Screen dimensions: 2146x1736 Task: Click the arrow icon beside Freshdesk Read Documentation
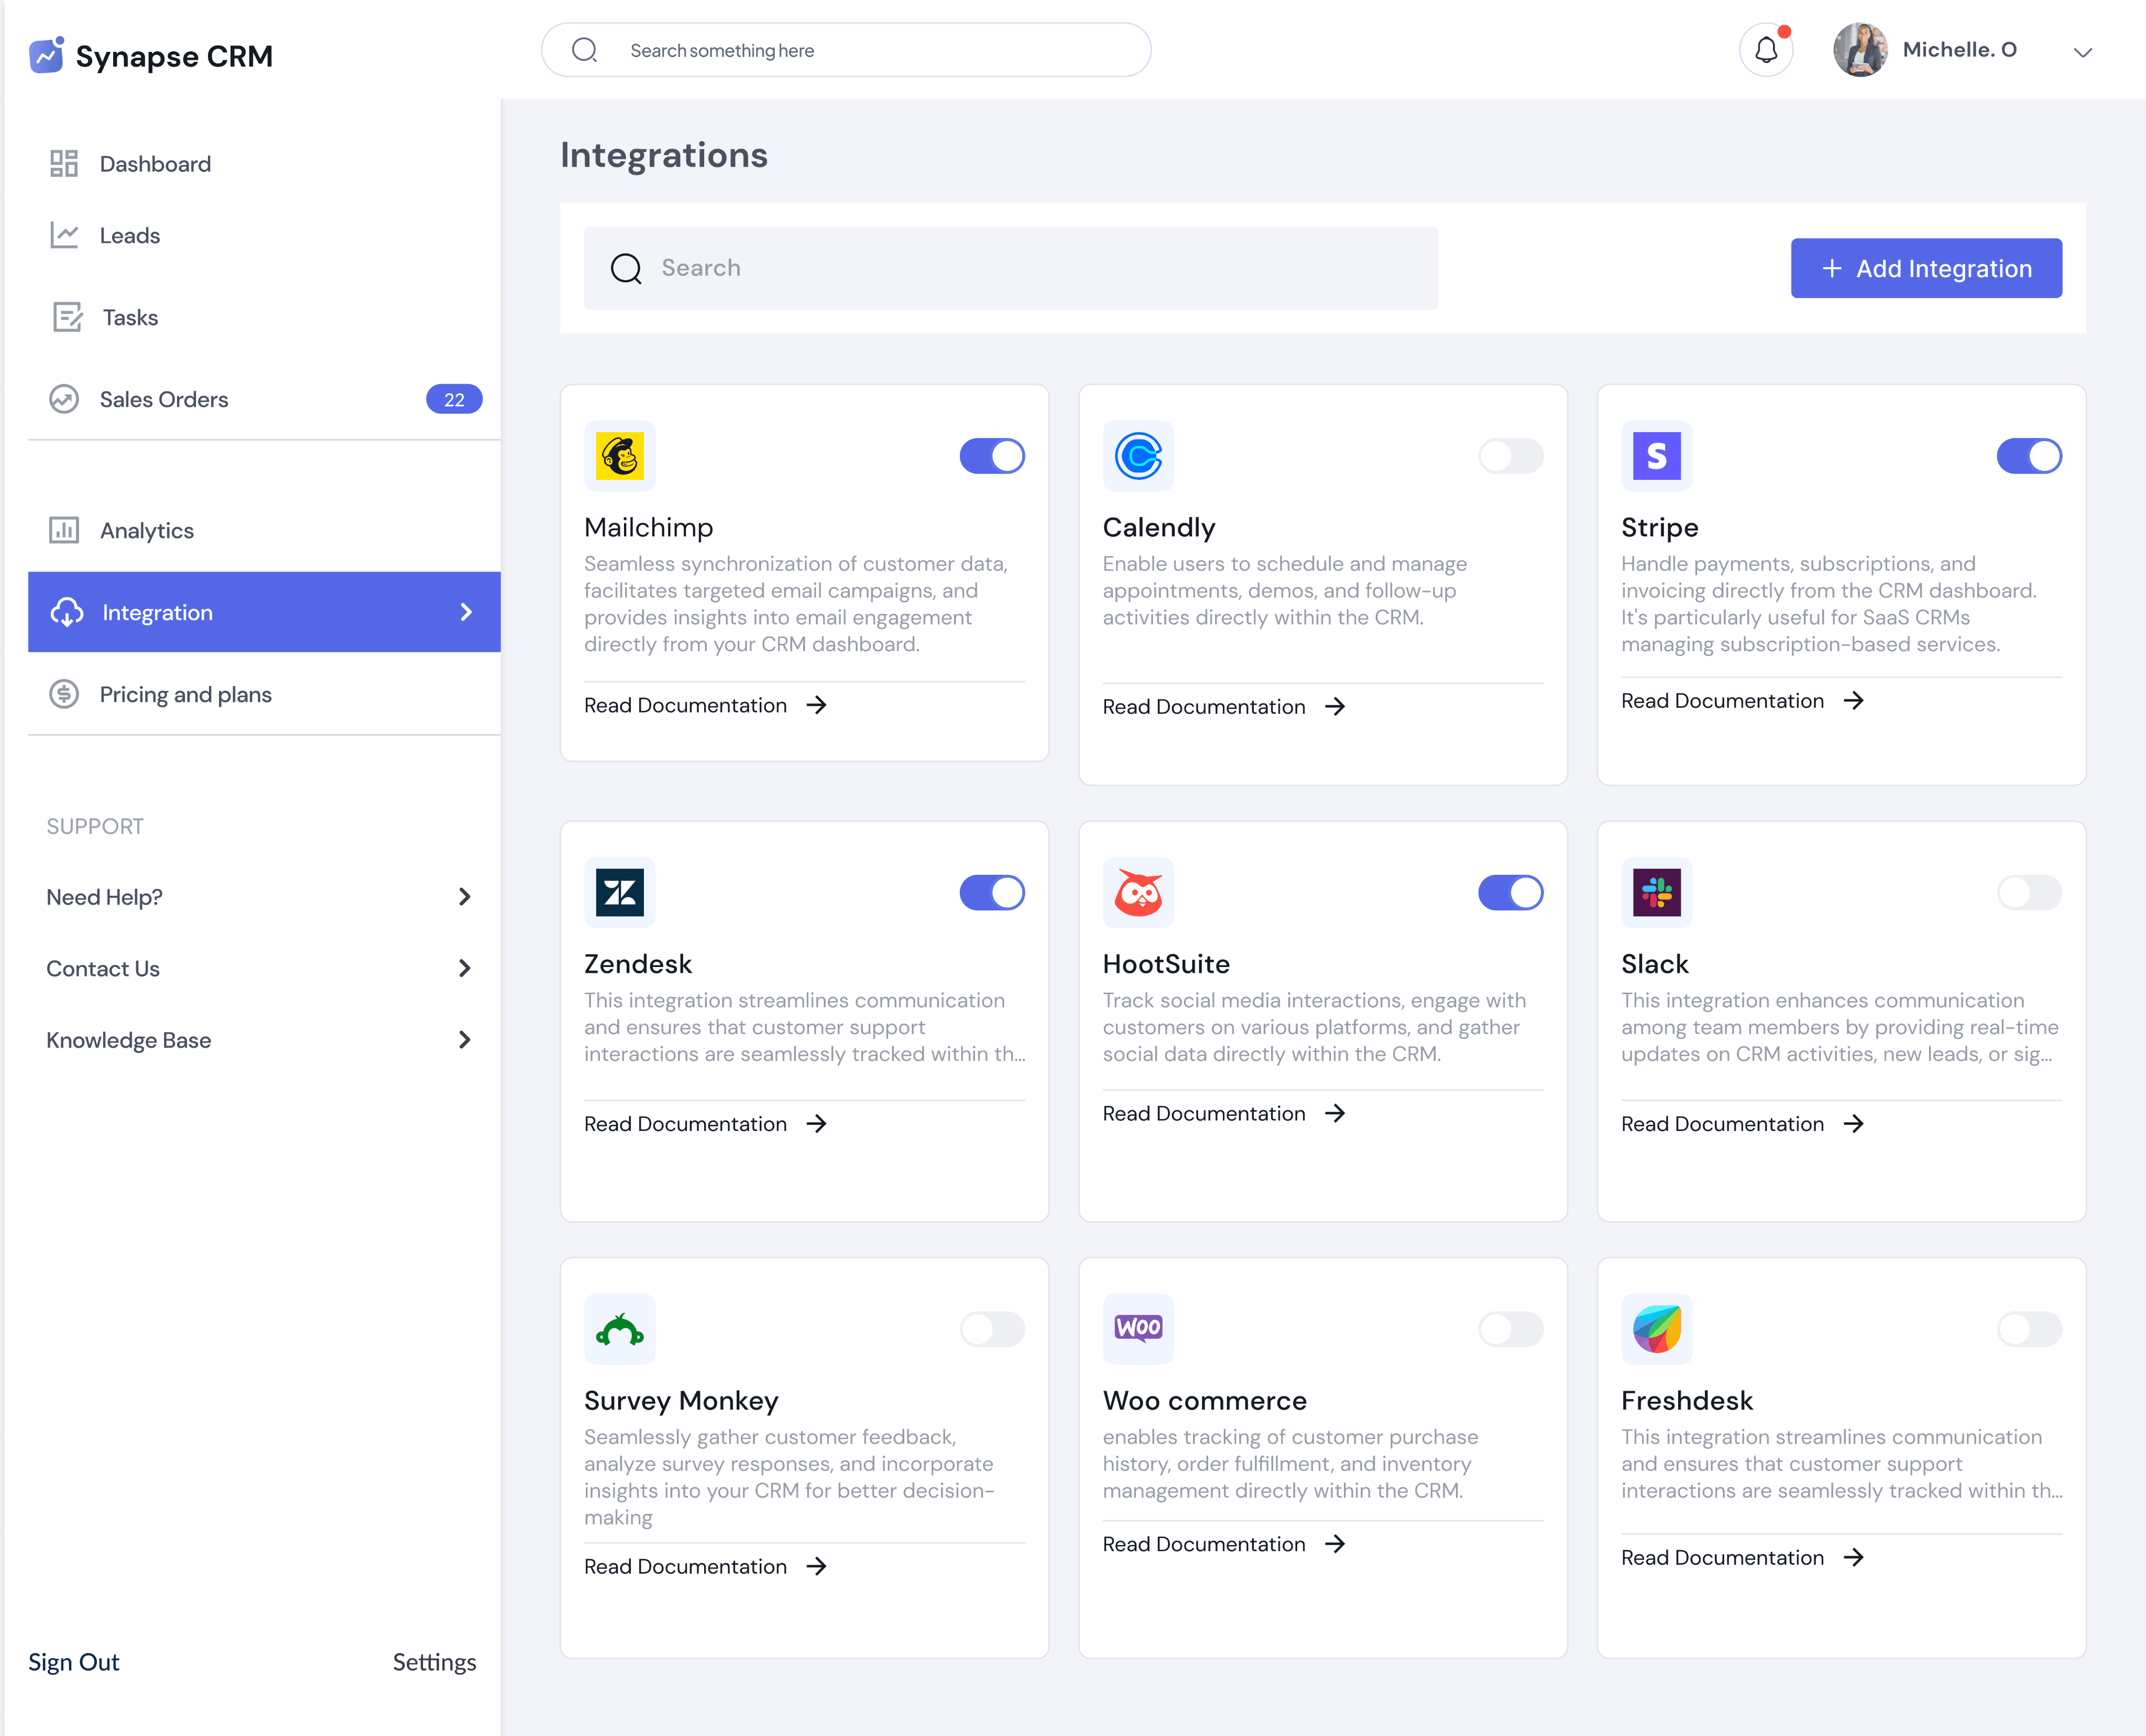1854,1557
